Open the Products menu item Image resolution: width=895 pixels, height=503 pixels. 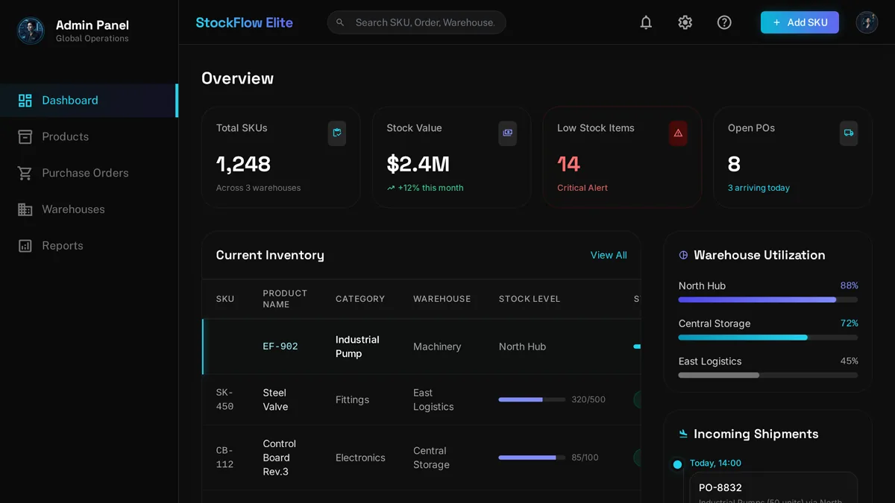[x=89, y=137]
